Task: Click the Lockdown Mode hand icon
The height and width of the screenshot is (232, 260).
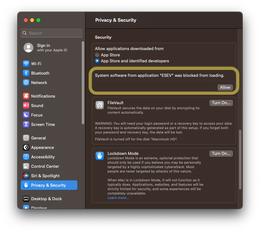Action: 100,156
